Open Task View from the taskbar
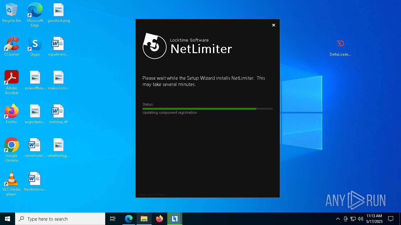 point(113,219)
